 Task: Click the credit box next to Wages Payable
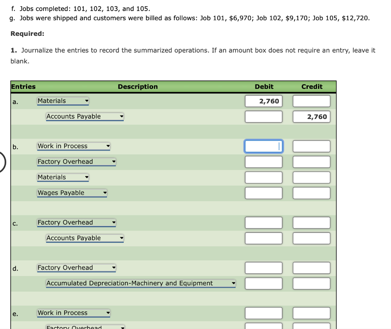[x=311, y=193]
